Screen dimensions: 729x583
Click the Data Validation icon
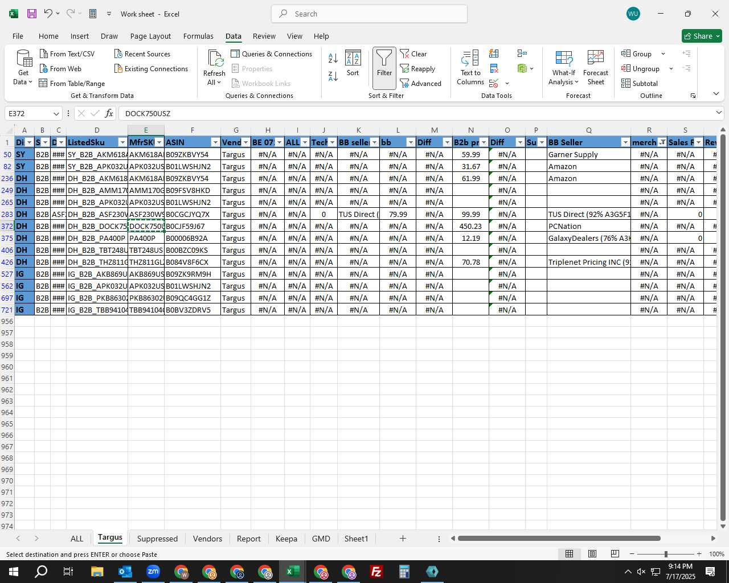click(494, 84)
